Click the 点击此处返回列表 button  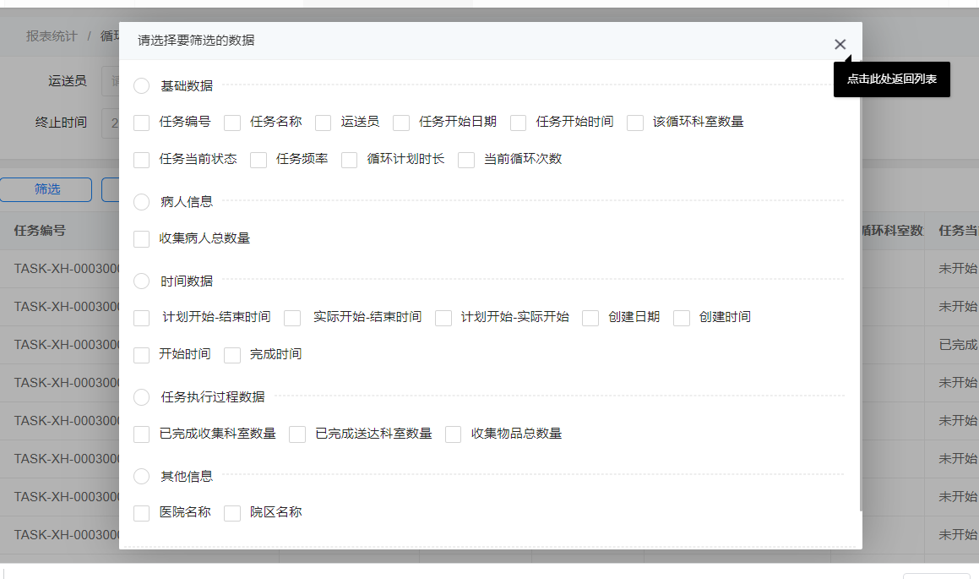point(892,78)
